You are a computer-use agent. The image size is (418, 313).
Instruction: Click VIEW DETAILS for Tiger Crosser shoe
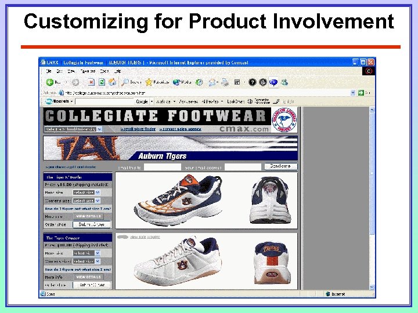coord(88,277)
